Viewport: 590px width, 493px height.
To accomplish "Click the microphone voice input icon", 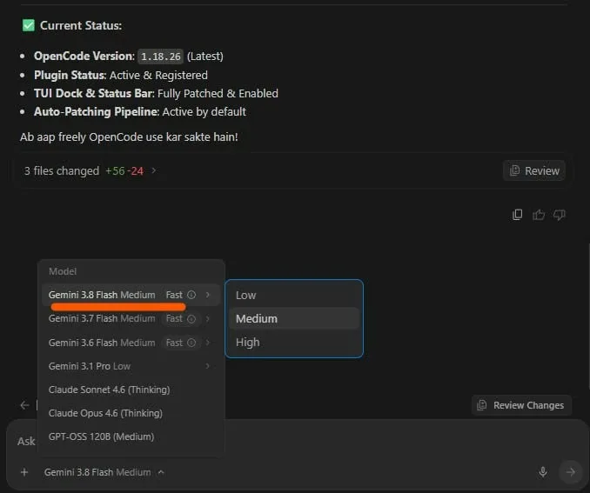I will click(543, 472).
